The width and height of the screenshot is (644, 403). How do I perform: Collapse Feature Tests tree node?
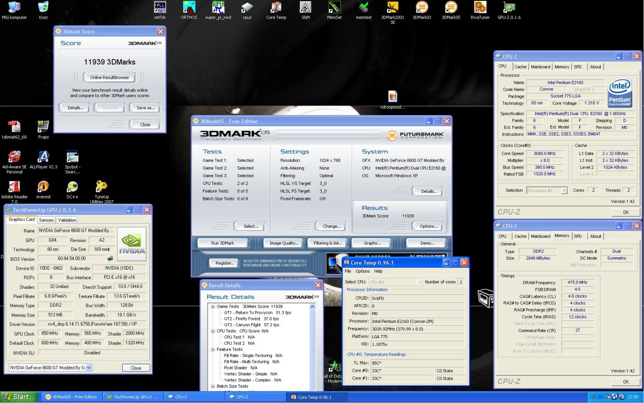(213, 349)
